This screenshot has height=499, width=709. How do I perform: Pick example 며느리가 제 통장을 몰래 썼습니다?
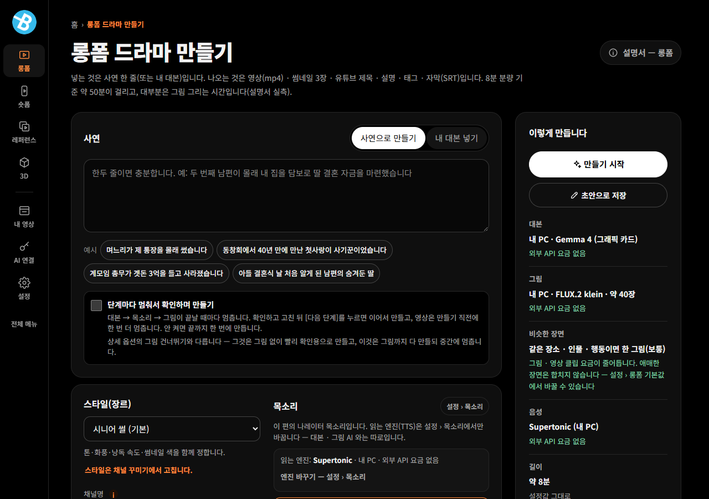(x=157, y=250)
